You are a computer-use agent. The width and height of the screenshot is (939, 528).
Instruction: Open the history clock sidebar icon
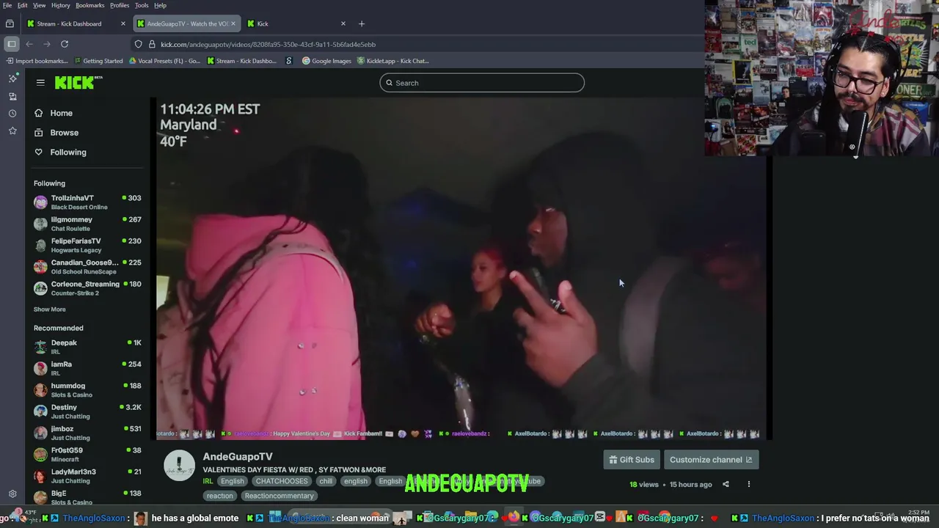(x=12, y=114)
